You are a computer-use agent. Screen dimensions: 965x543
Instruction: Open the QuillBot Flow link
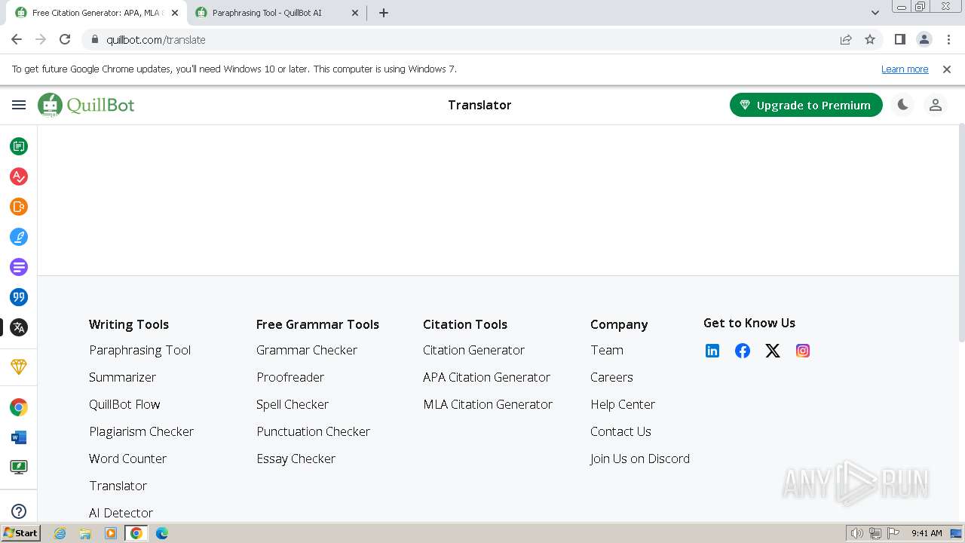pyautogui.click(x=124, y=404)
